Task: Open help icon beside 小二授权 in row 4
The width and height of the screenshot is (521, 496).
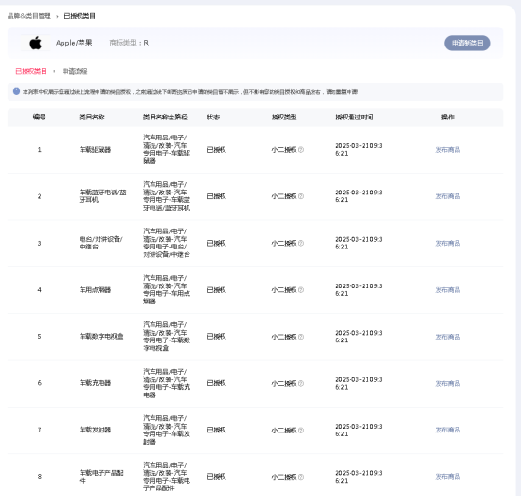Action: 301,290
